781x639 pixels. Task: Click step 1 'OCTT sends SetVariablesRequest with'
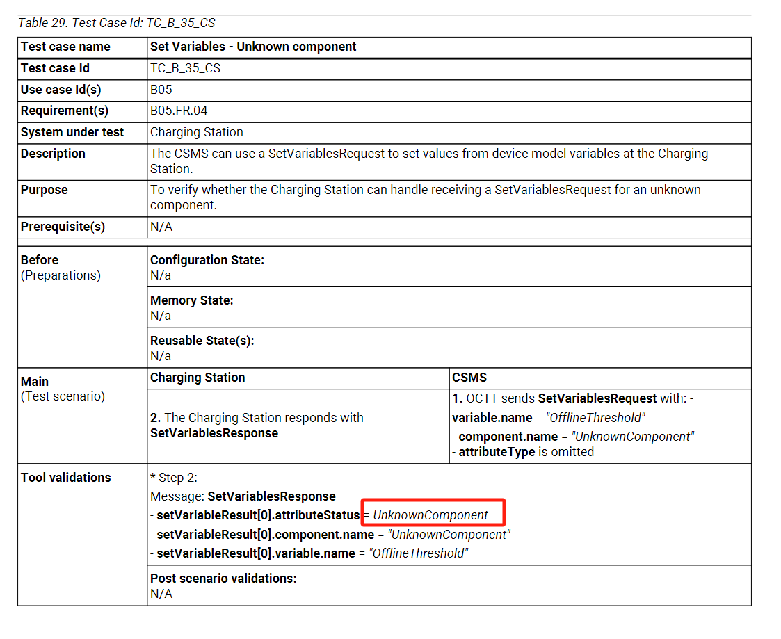(573, 398)
